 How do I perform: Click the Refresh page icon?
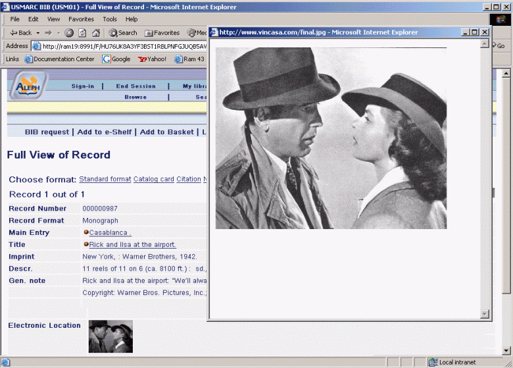(82, 33)
